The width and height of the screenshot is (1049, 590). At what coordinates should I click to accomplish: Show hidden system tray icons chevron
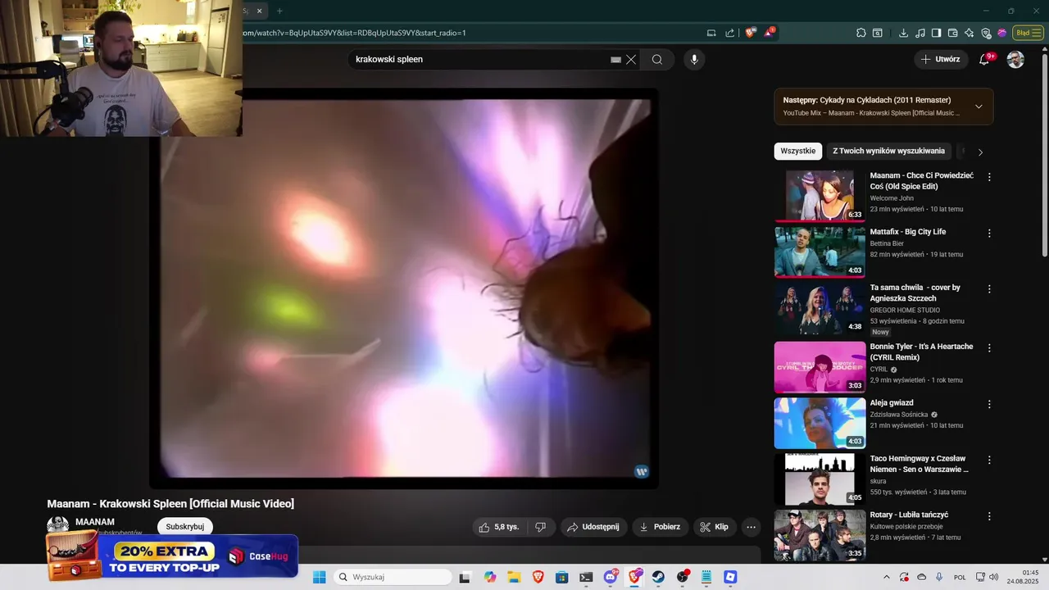coord(886,577)
